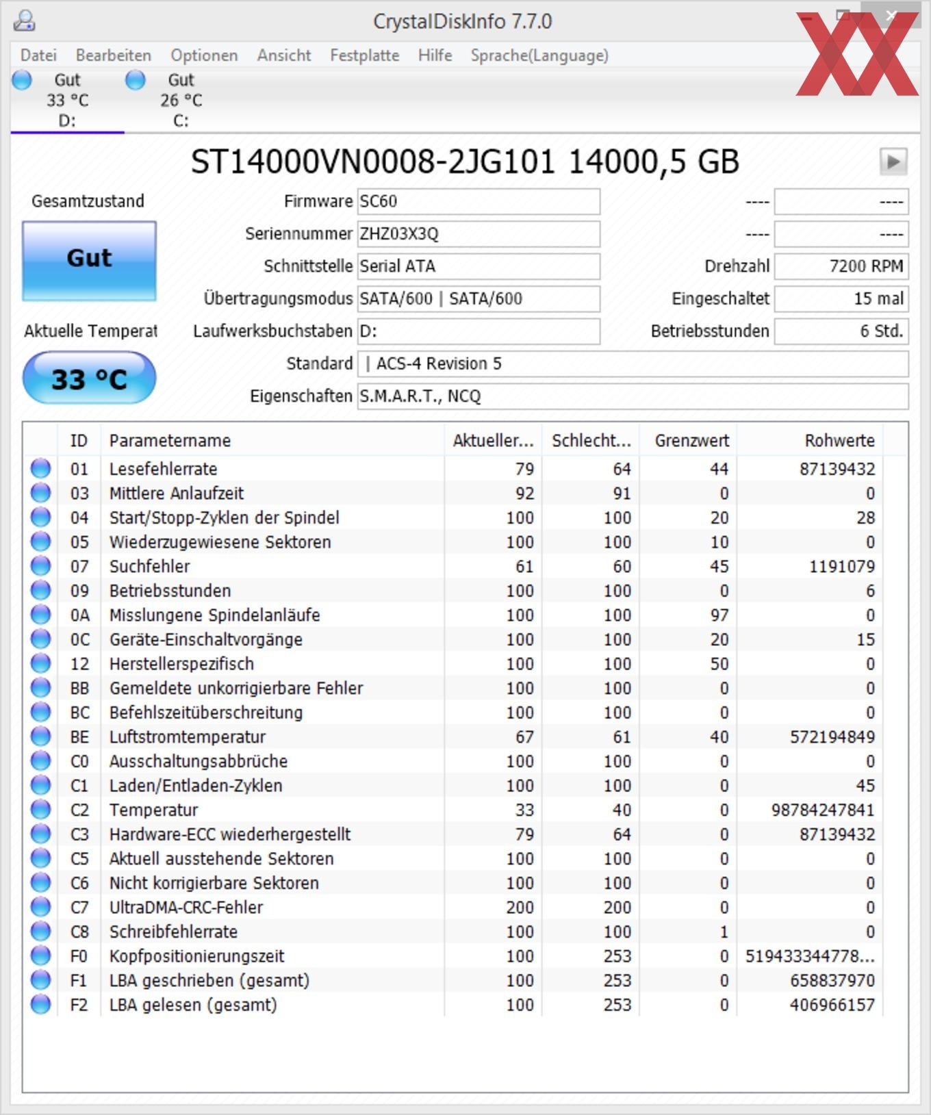Click status orb of LBA gelesen (gesamt)
The width and height of the screenshot is (931, 1115).
point(41,1004)
